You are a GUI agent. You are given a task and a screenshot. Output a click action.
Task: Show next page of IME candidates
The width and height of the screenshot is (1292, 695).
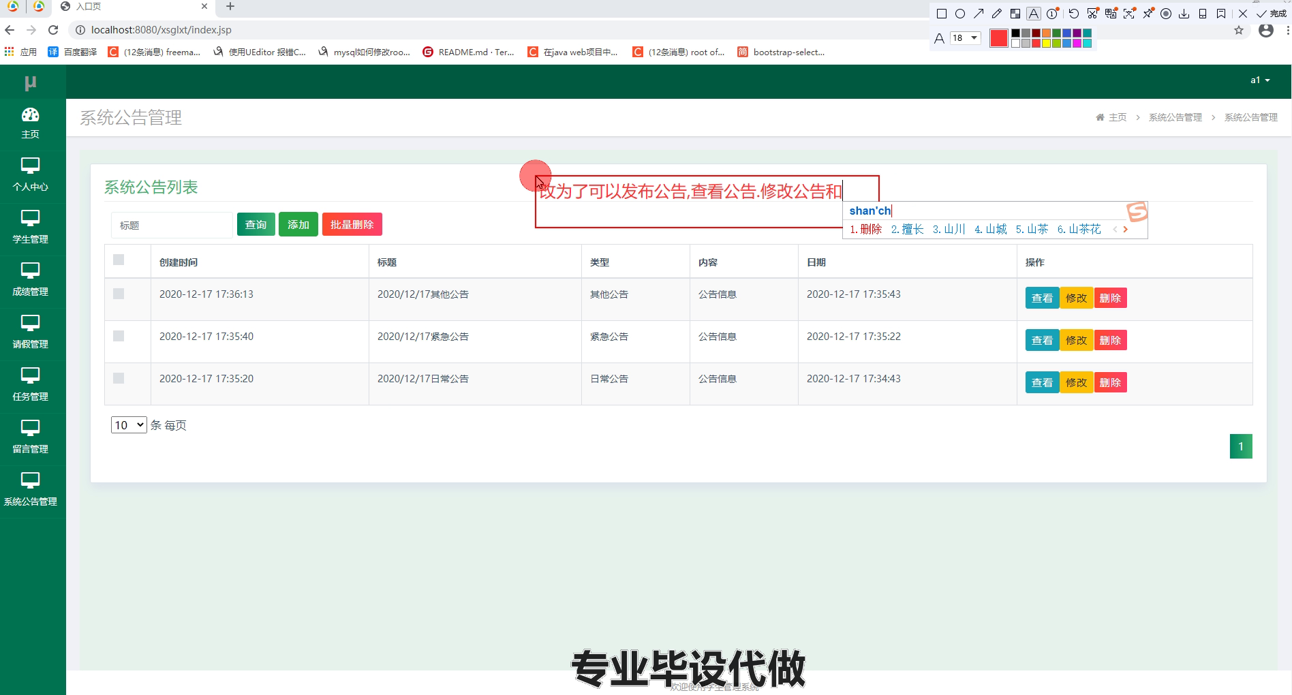1126,230
